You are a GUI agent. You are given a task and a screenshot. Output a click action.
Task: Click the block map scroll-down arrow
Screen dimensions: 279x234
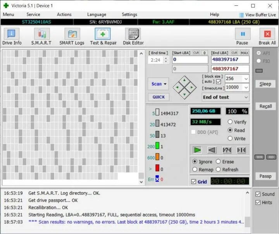tap(141, 182)
